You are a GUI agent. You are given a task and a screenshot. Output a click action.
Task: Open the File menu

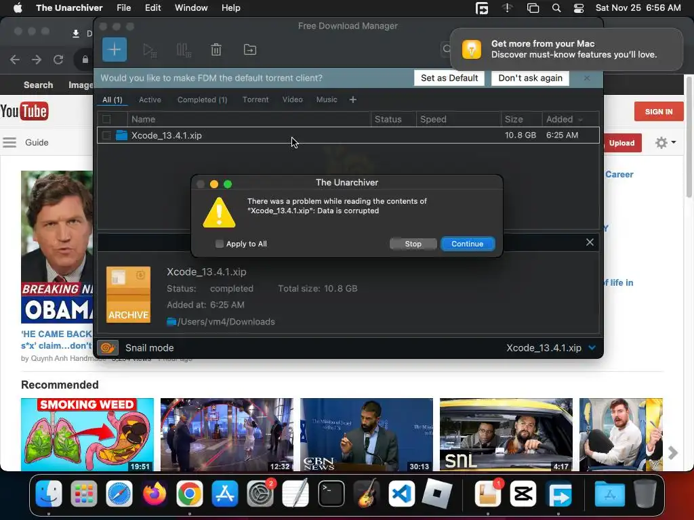click(123, 8)
